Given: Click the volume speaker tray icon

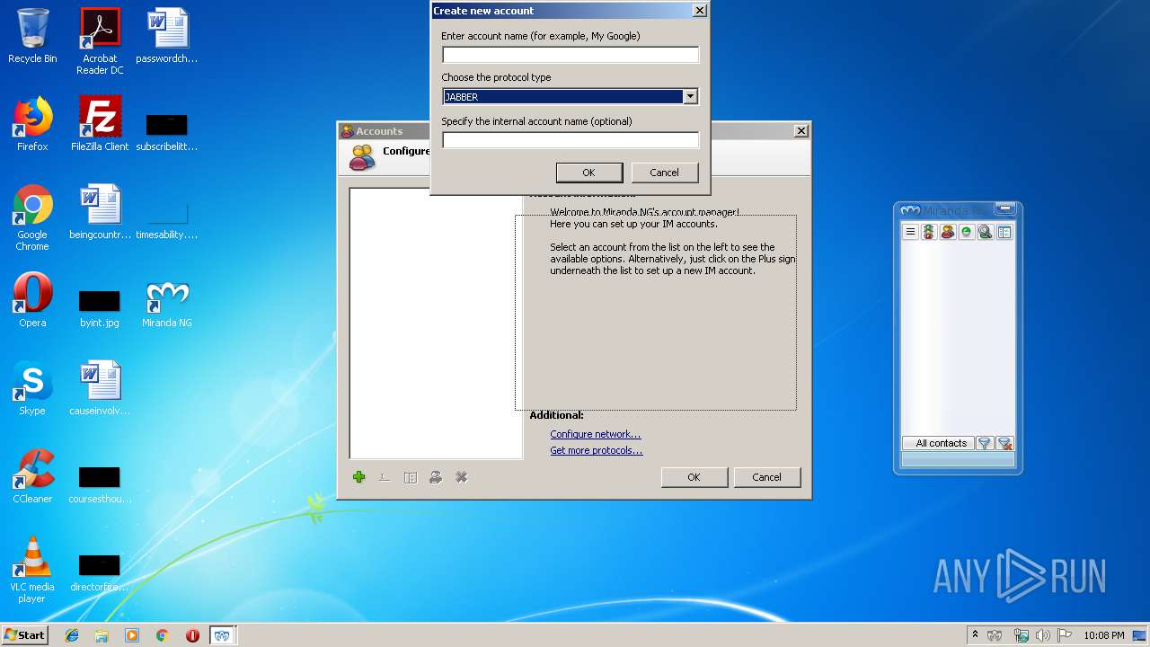Looking at the screenshot, I should pos(1042,635).
